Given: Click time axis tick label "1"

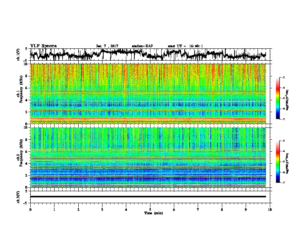Looking at the screenshot, I should tap(54, 210).
